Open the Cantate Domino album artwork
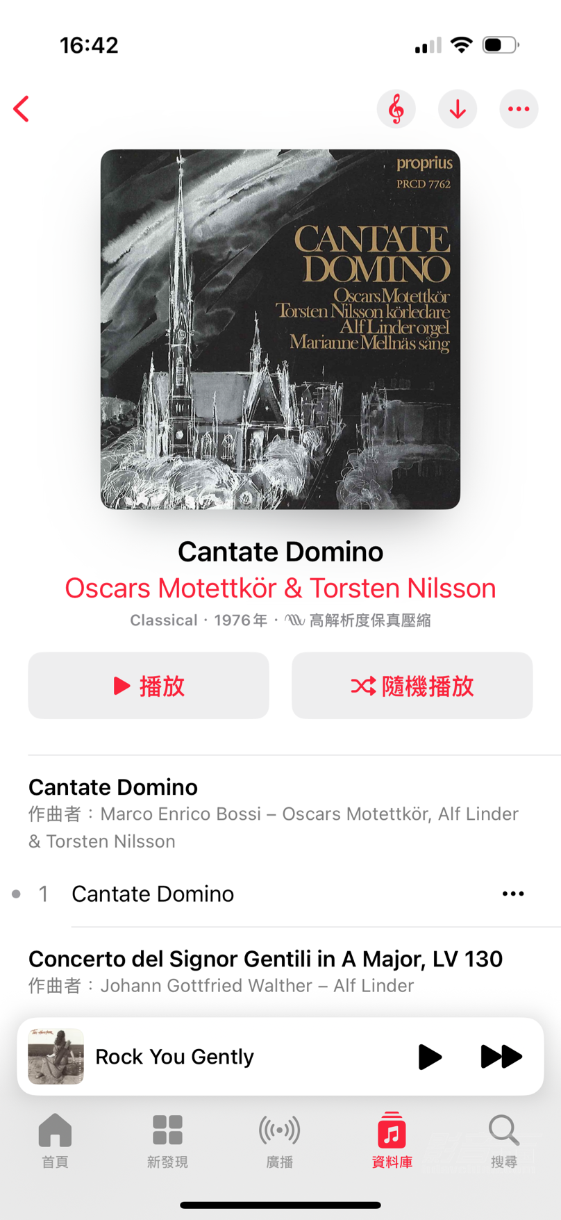Image resolution: width=561 pixels, height=1220 pixels. [280, 329]
